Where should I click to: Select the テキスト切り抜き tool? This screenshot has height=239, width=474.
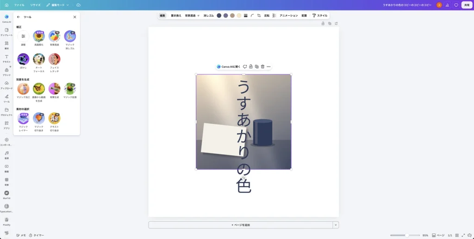coord(55,122)
